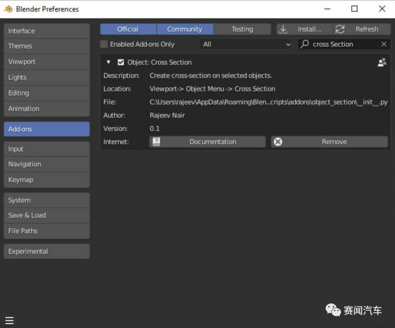Clear the add-on search with X icon
The height and width of the screenshot is (328, 395).
coord(384,44)
